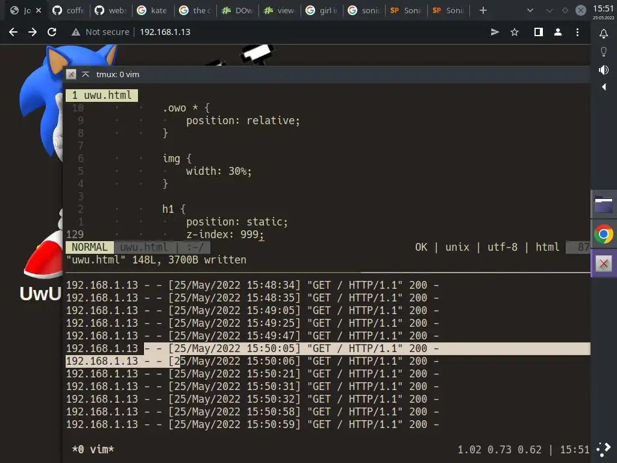The image size is (617, 463).
Task: Open Chrome side panel
Action: pos(538,32)
